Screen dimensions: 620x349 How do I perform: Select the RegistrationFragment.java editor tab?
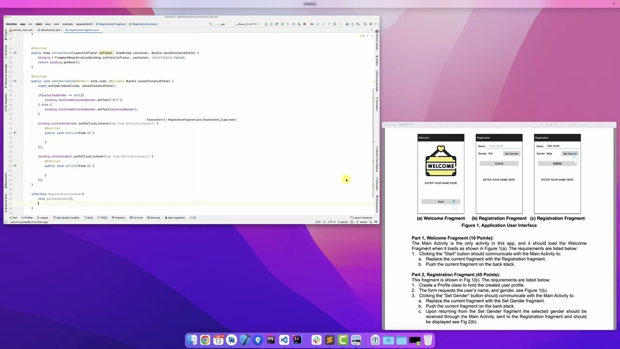pyautogui.click(x=82, y=30)
